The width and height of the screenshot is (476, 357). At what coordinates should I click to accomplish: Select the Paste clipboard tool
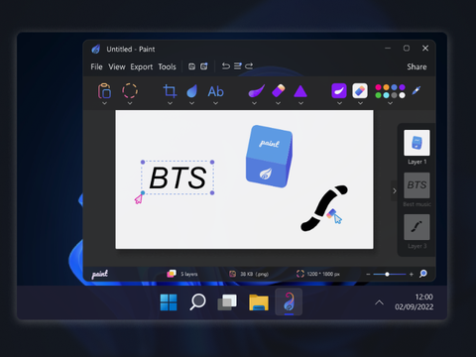click(x=104, y=91)
